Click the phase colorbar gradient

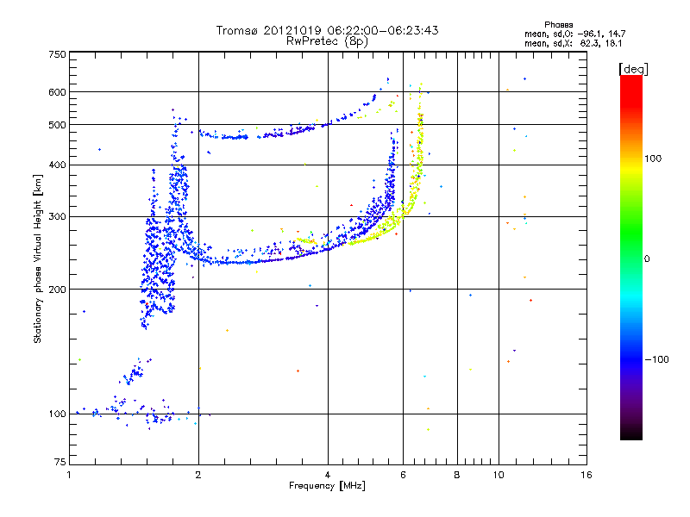(631, 257)
